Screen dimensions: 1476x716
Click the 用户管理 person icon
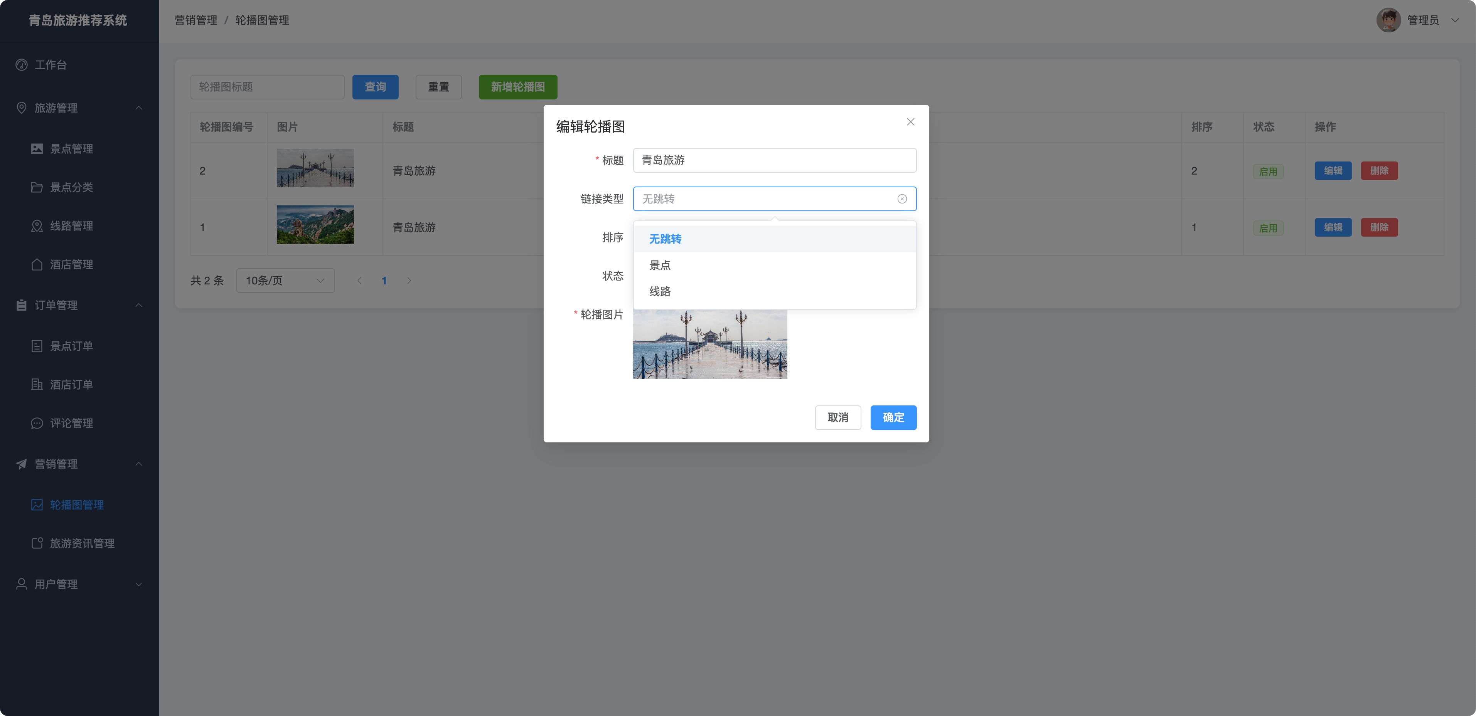[x=22, y=584]
